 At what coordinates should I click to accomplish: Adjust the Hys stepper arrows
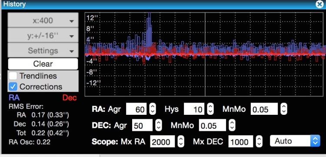(x=210, y=109)
